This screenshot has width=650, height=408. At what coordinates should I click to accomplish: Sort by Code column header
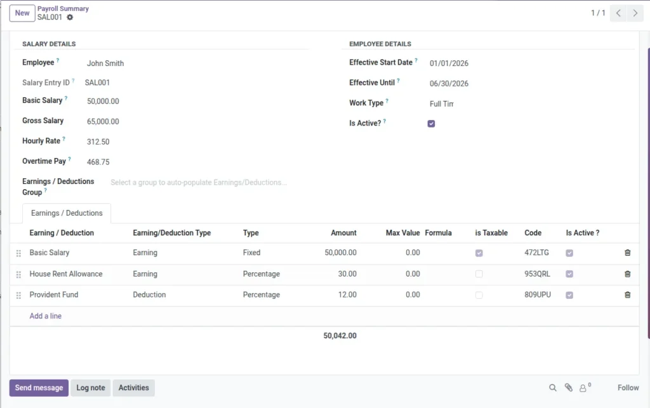click(x=533, y=233)
